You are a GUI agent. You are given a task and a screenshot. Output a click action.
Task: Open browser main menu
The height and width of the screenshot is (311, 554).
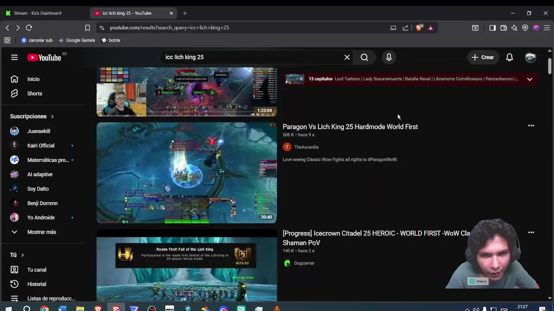coord(547,28)
